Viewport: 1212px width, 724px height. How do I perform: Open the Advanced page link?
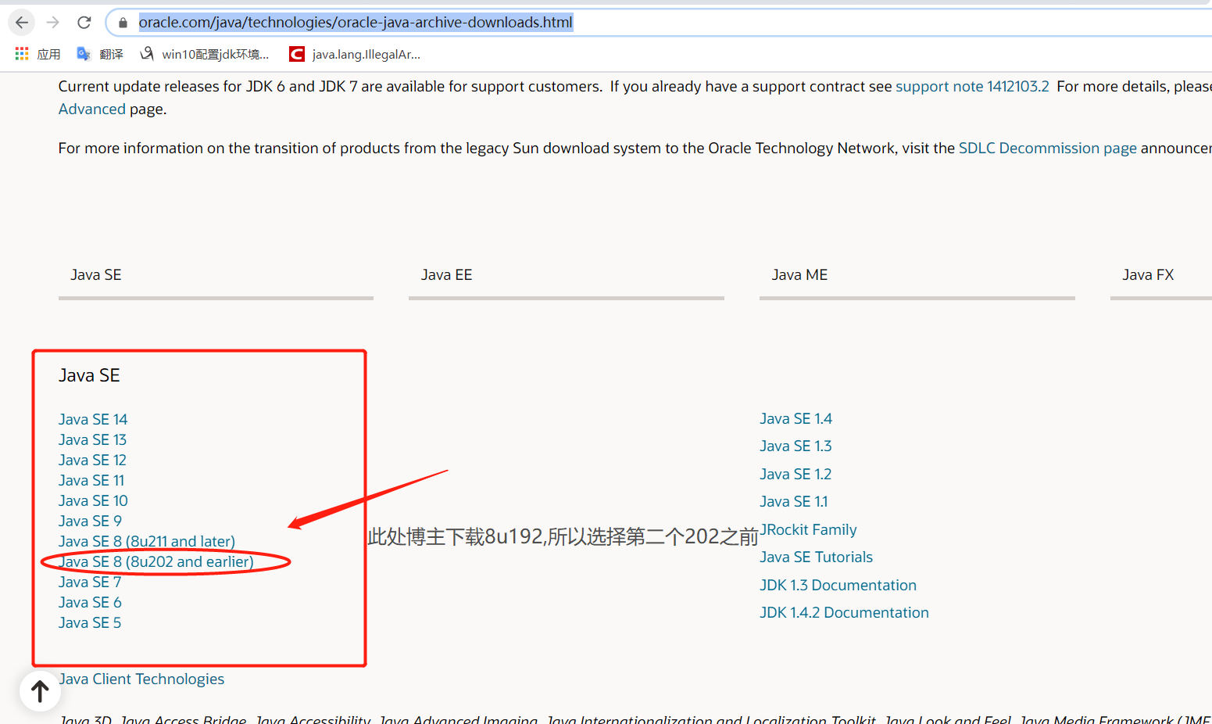(x=91, y=109)
